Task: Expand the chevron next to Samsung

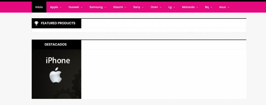Action: [x=105, y=7]
